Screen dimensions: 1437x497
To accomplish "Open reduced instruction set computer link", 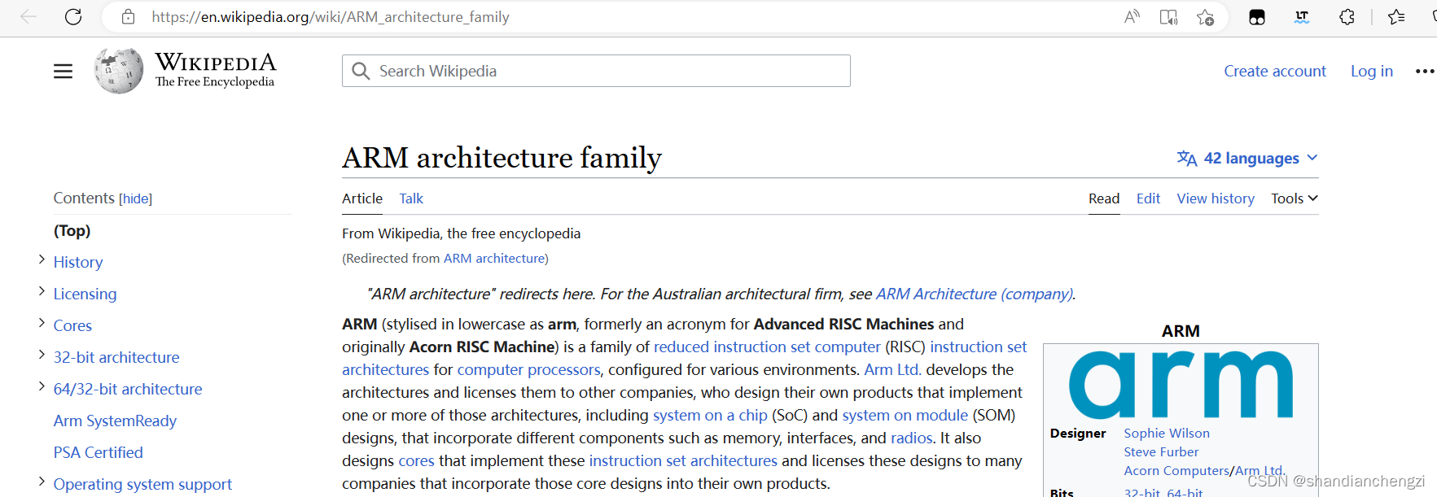I will (x=767, y=347).
